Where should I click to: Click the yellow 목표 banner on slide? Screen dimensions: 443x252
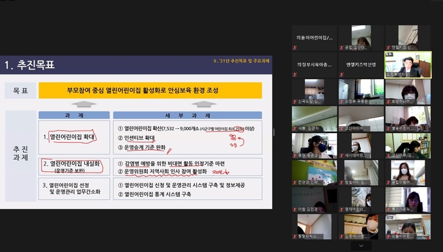[x=150, y=90]
